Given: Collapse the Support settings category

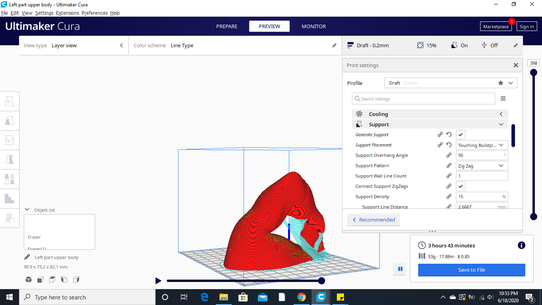Looking at the screenshot, I should coord(430,124).
